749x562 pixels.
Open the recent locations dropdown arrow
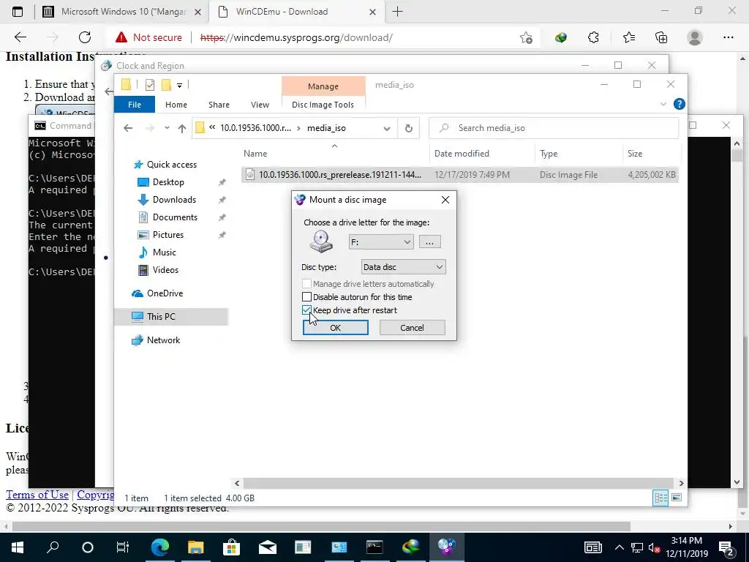[x=167, y=128]
